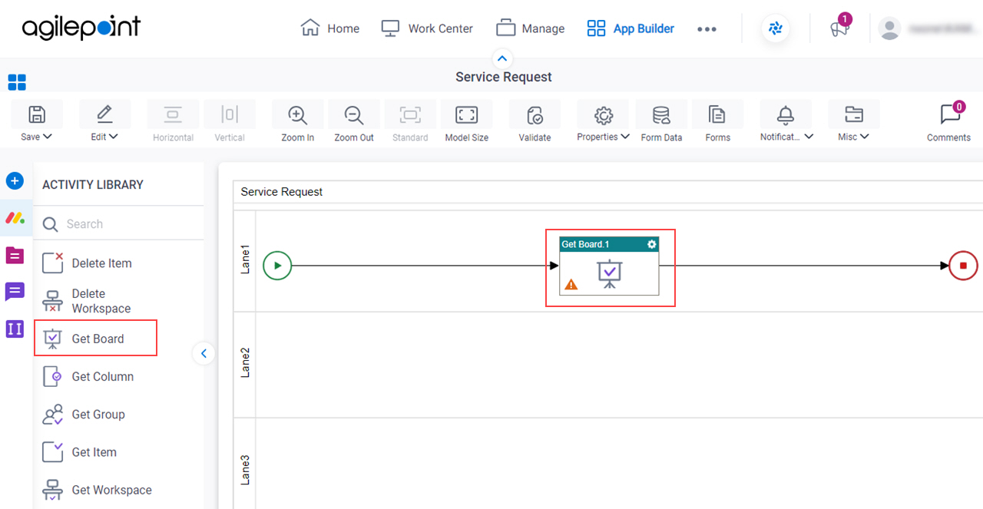Go to the Manage section
The width and height of the screenshot is (983, 509).
(x=530, y=28)
